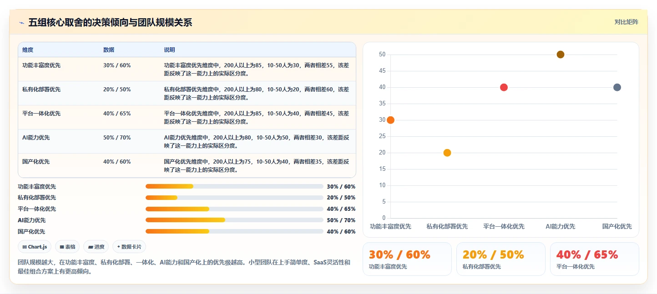Click the red chart point at 40

(504, 87)
